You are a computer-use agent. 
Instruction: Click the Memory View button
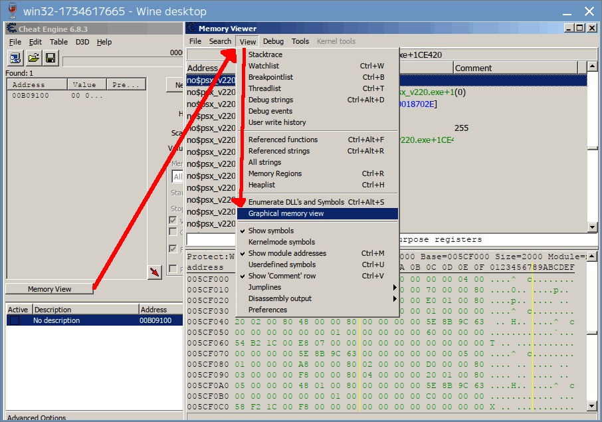tap(50, 289)
